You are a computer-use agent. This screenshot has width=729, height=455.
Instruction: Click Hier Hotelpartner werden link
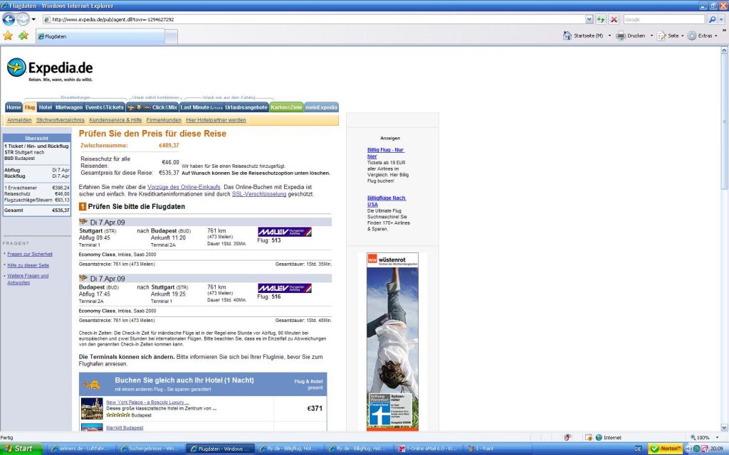[x=216, y=119]
